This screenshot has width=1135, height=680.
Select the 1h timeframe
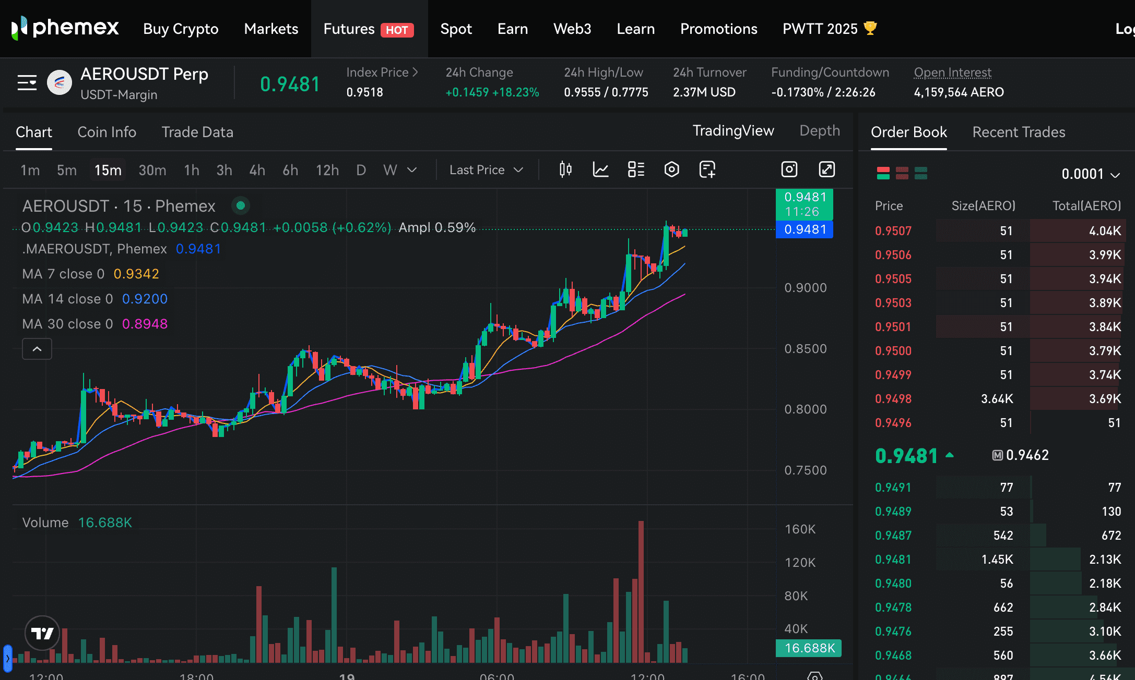point(192,170)
